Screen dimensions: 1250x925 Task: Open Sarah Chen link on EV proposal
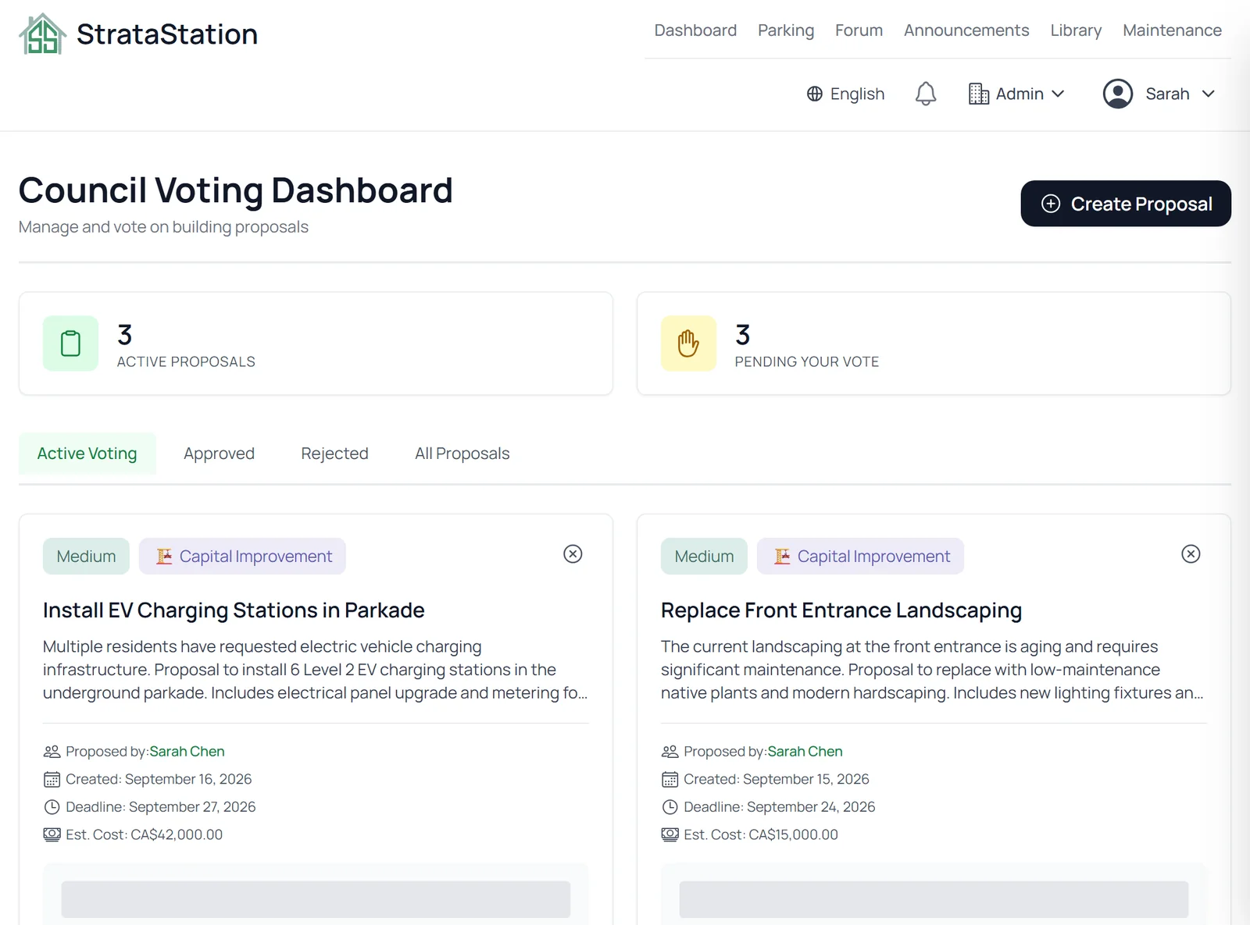(x=187, y=752)
